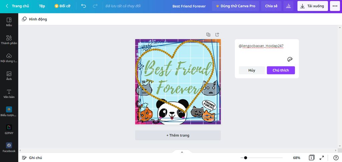The height and width of the screenshot is (162, 342).
Task: Click the back chevron next to Trang chủ
Action: tap(7, 6)
